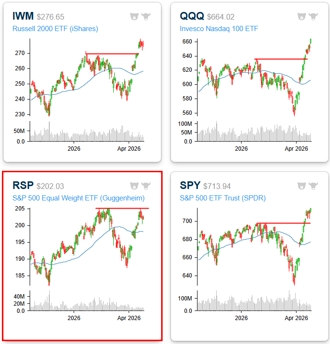Follow S&P 500 Equal Weight ETF link

point(78,198)
